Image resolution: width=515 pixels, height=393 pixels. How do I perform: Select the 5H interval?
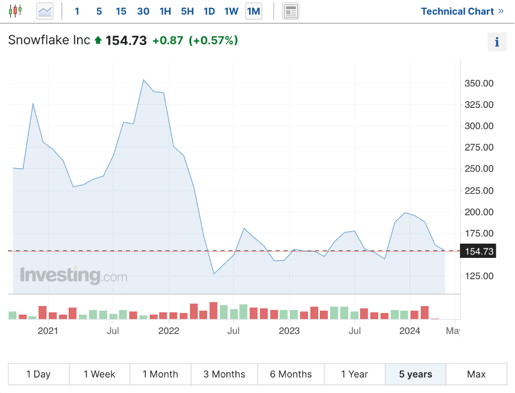click(x=187, y=11)
